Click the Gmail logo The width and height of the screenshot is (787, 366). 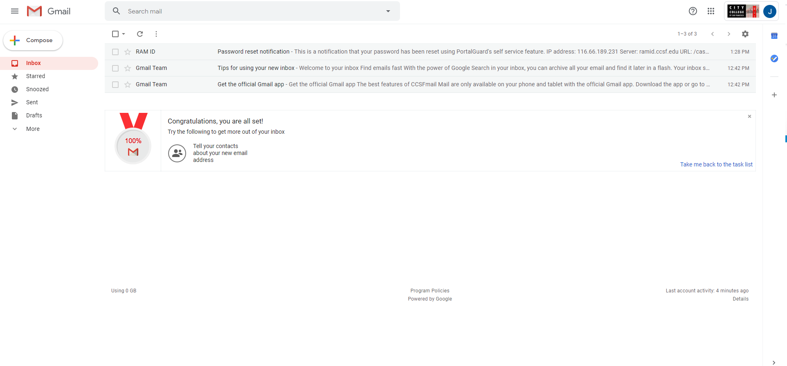click(49, 11)
